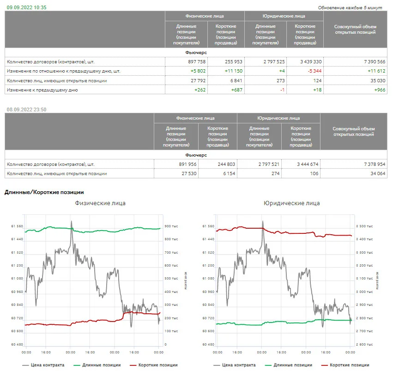This screenshot has width=393, height=371.
Task: Select the cell value 891 956
Action: click(188, 164)
